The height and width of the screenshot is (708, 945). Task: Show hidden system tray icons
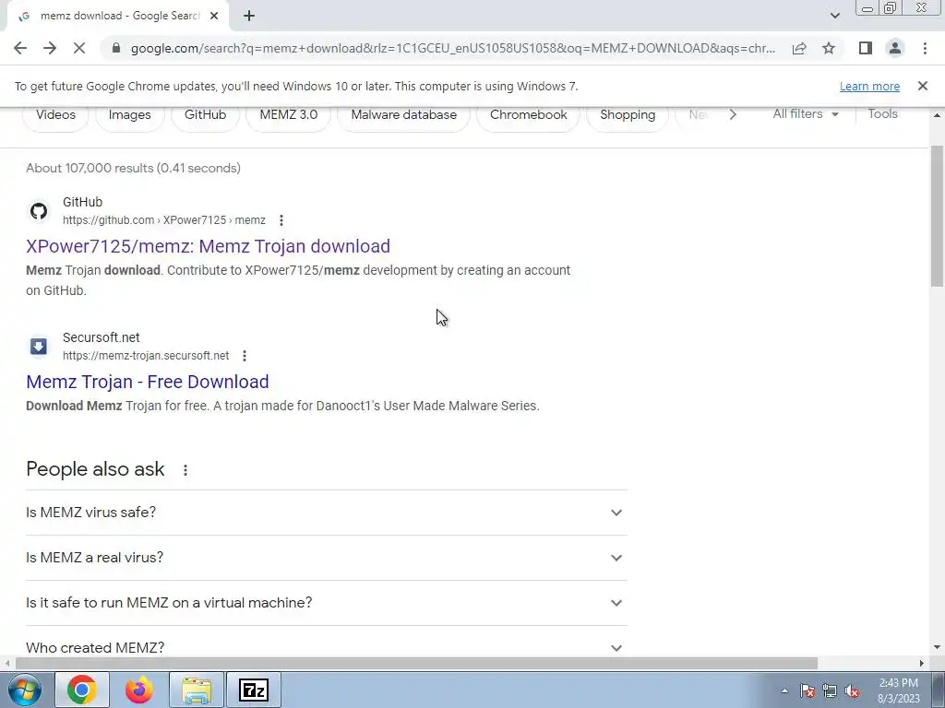[x=784, y=690]
